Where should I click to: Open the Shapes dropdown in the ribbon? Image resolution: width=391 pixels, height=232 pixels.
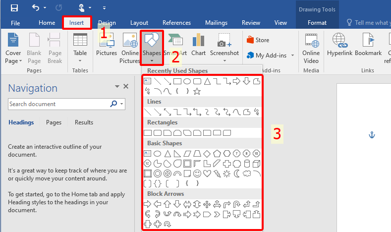(152, 48)
